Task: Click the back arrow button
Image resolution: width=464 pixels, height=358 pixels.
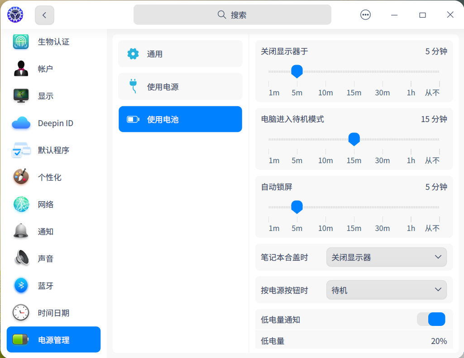Action: [x=44, y=14]
